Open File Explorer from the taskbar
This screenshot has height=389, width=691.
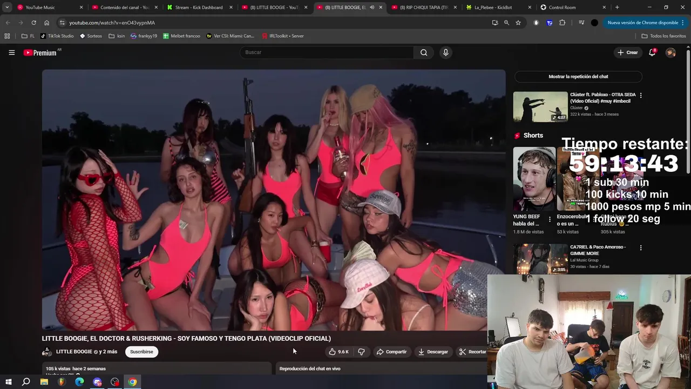[44, 382]
